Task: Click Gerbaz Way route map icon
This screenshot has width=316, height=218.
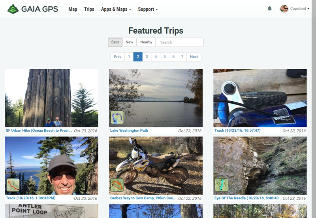Action: [117, 185]
